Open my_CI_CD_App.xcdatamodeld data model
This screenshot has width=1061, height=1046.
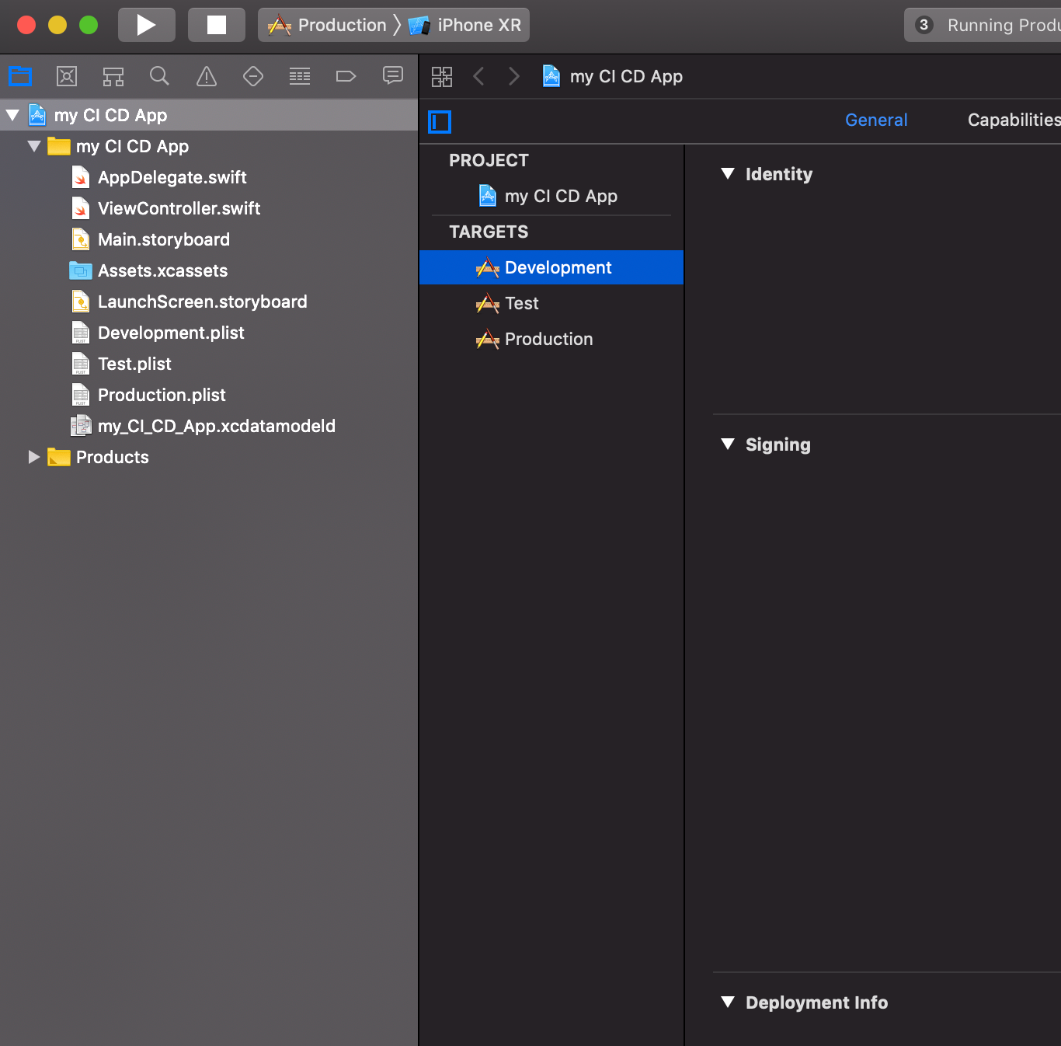[216, 426]
